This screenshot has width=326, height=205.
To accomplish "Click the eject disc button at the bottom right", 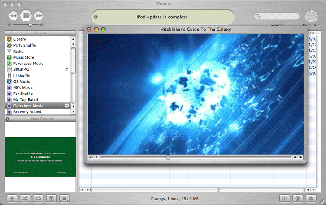I will pyautogui.click(x=311, y=199).
